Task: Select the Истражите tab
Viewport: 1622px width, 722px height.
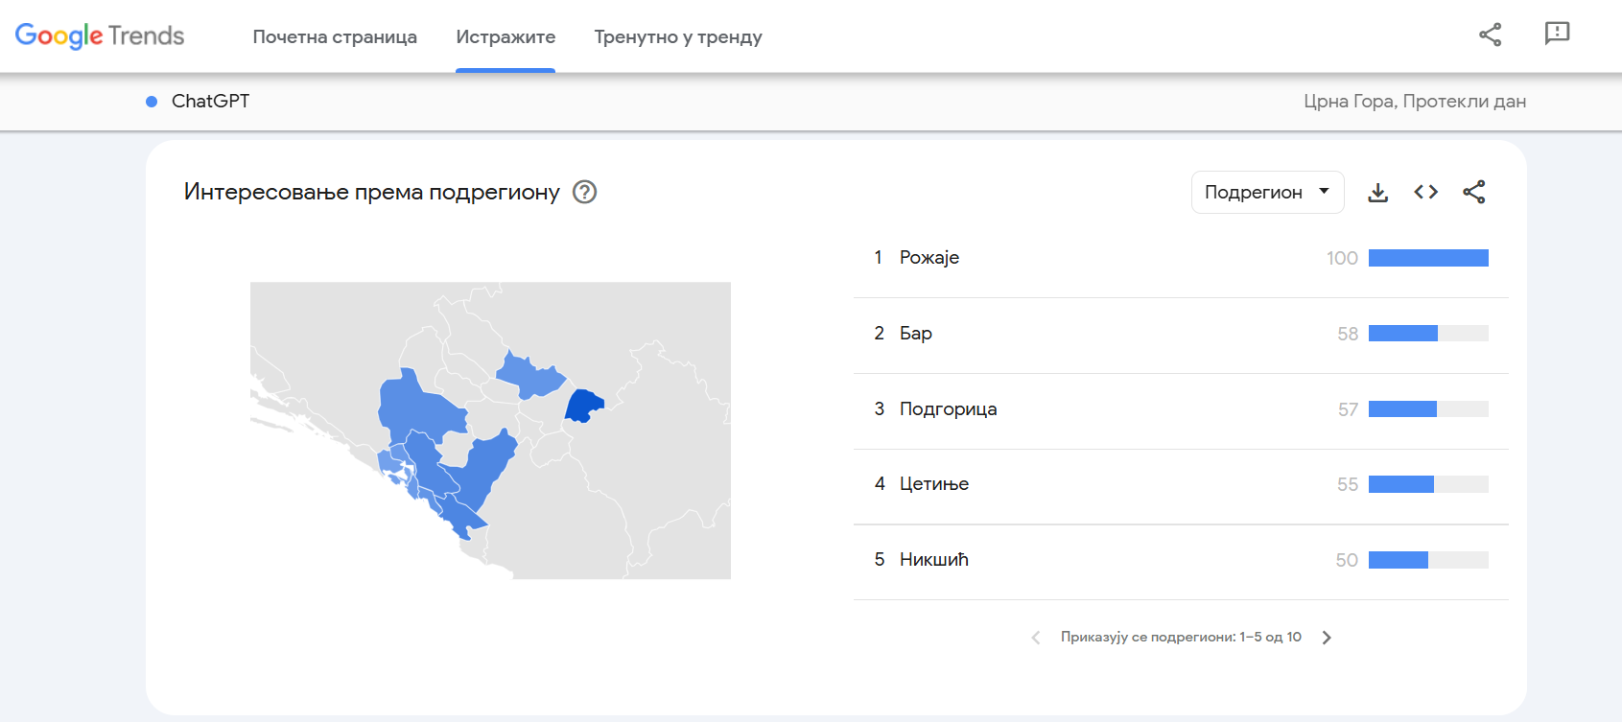Action: 505,36
